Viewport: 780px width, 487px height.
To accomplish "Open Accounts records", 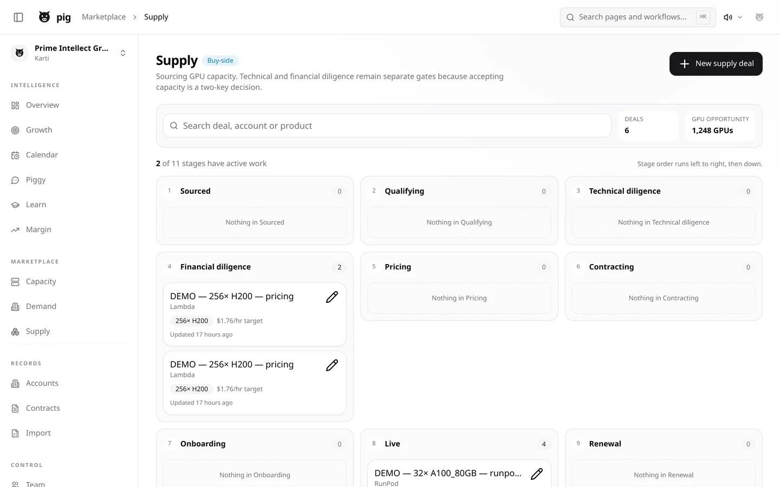I will click(x=69, y=383).
